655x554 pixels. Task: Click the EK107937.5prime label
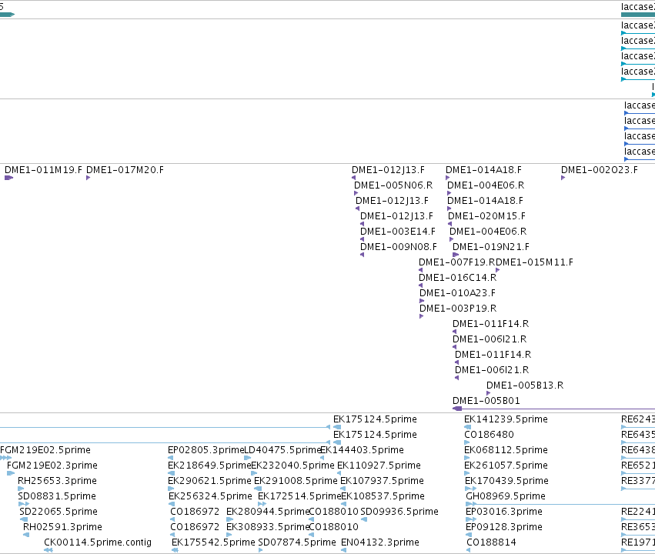[x=382, y=481]
